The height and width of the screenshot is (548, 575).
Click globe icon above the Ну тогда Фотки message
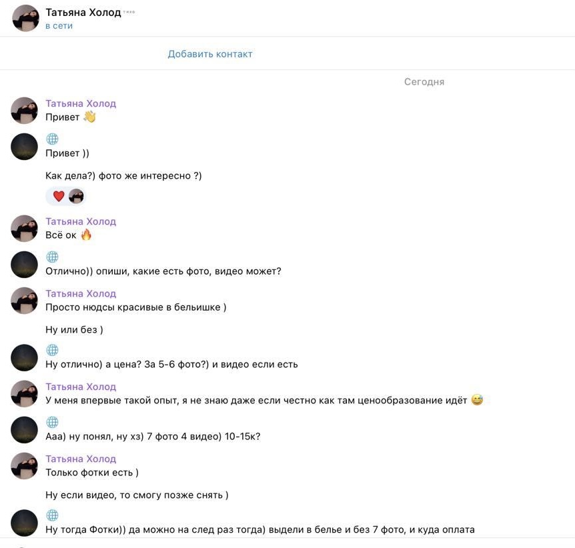click(x=52, y=515)
